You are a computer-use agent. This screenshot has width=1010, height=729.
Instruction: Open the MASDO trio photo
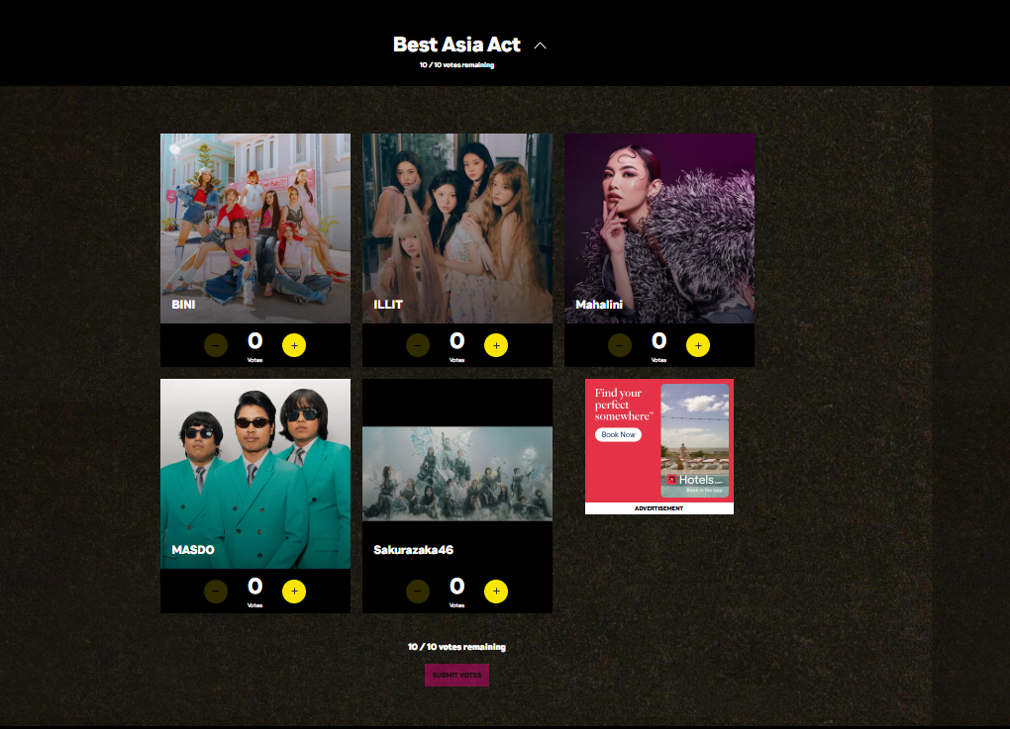(x=255, y=474)
